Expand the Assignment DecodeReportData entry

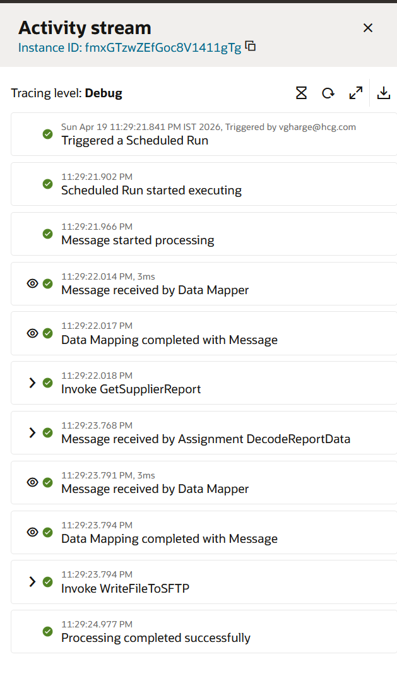32,432
